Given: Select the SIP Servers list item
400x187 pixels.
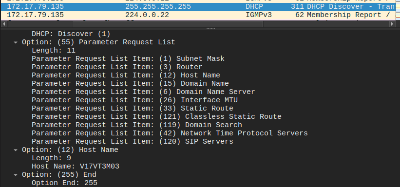Looking at the screenshot, I should tap(133, 141).
